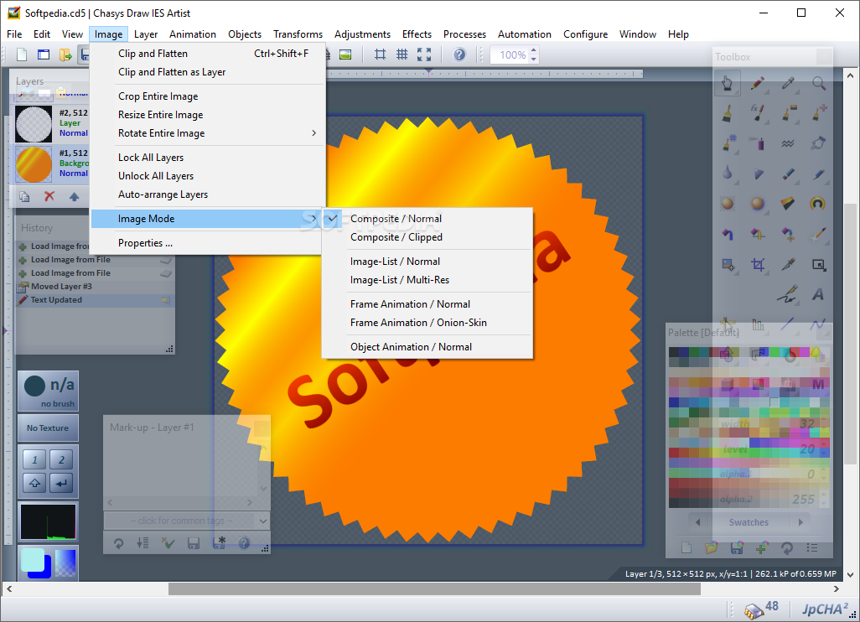This screenshot has width=860, height=622.
Task: Switch image mode to Image-List / Normal
Action: point(427,261)
